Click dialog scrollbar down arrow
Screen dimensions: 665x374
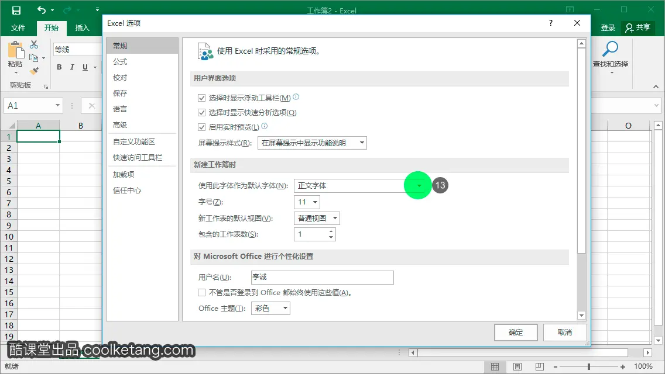click(x=581, y=316)
